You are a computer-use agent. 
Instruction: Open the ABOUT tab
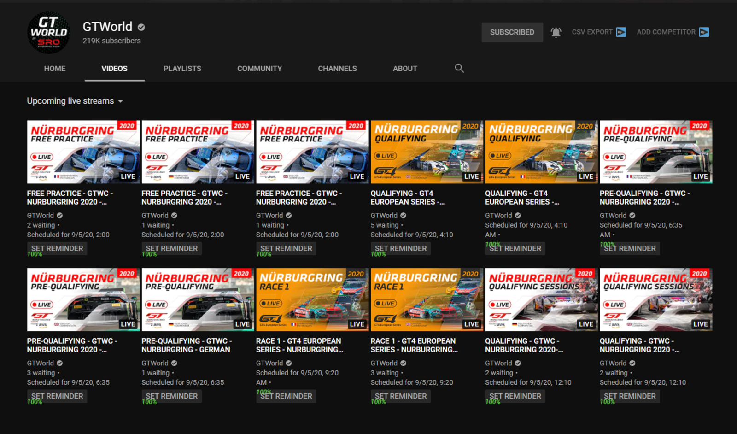coord(405,69)
